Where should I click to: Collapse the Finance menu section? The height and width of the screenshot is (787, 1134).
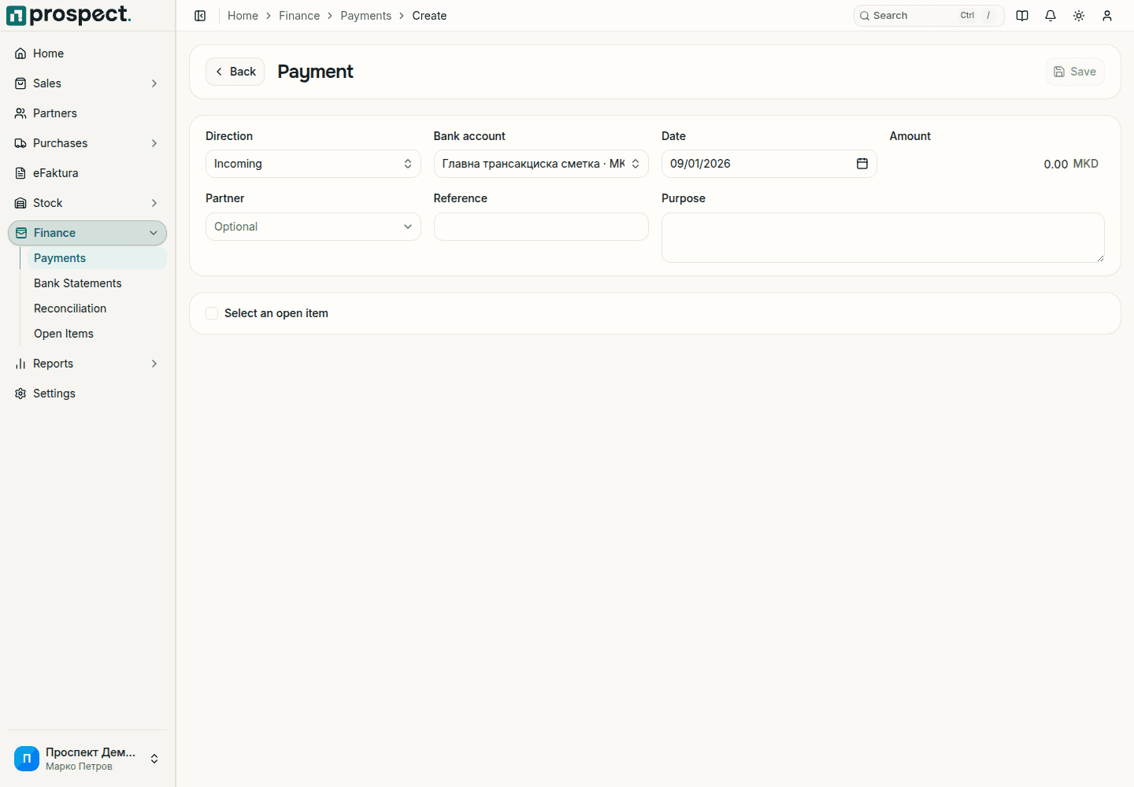tap(87, 233)
